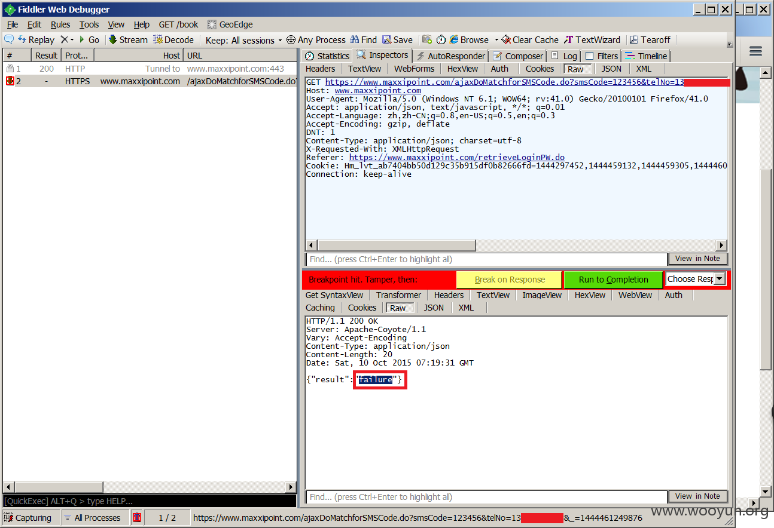Screen dimensions: 774x528
Task: Open the Help menu
Action: click(x=142, y=24)
